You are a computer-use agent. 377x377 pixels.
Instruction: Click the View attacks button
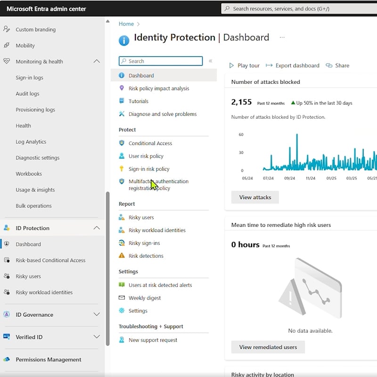[254, 197]
